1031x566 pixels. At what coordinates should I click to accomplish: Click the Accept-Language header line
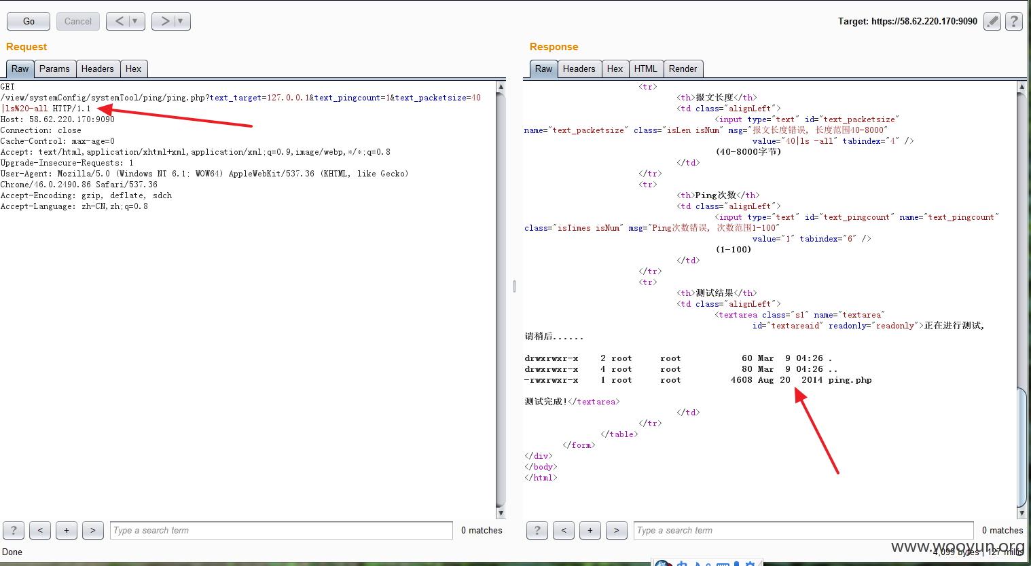(x=74, y=206)
